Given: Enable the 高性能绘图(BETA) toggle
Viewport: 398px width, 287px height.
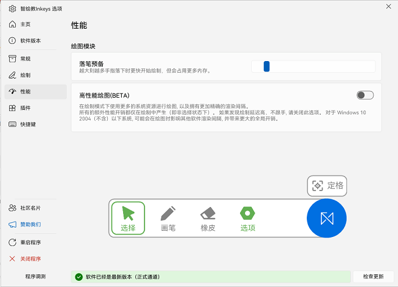Looking at the screenshot, I should tap(365, 95).
